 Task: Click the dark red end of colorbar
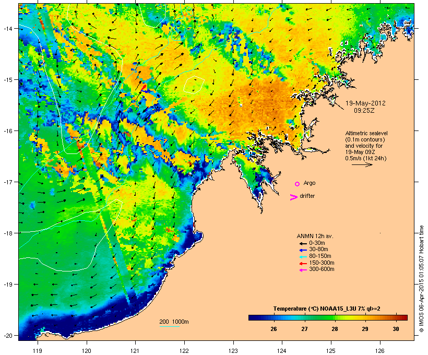tap(404, 317)
